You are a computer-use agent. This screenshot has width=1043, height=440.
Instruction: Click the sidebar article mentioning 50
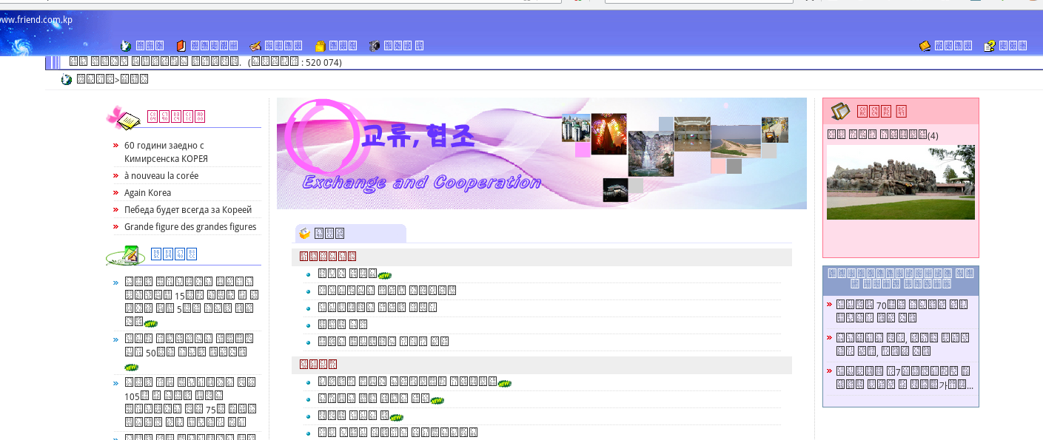pos(189,345)
